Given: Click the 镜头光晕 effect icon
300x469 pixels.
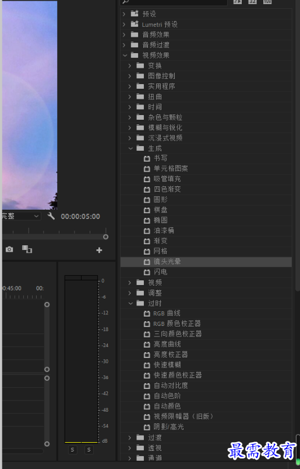Looking at the screenshot, I should [147, 262].
